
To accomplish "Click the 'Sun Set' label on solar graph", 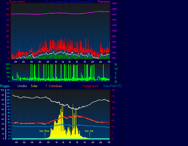I will tap(89, 131).
